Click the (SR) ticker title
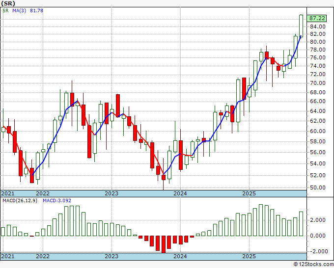Image resolution: width=334 pixels, height=268 pixels. click(x=8, y=3)
